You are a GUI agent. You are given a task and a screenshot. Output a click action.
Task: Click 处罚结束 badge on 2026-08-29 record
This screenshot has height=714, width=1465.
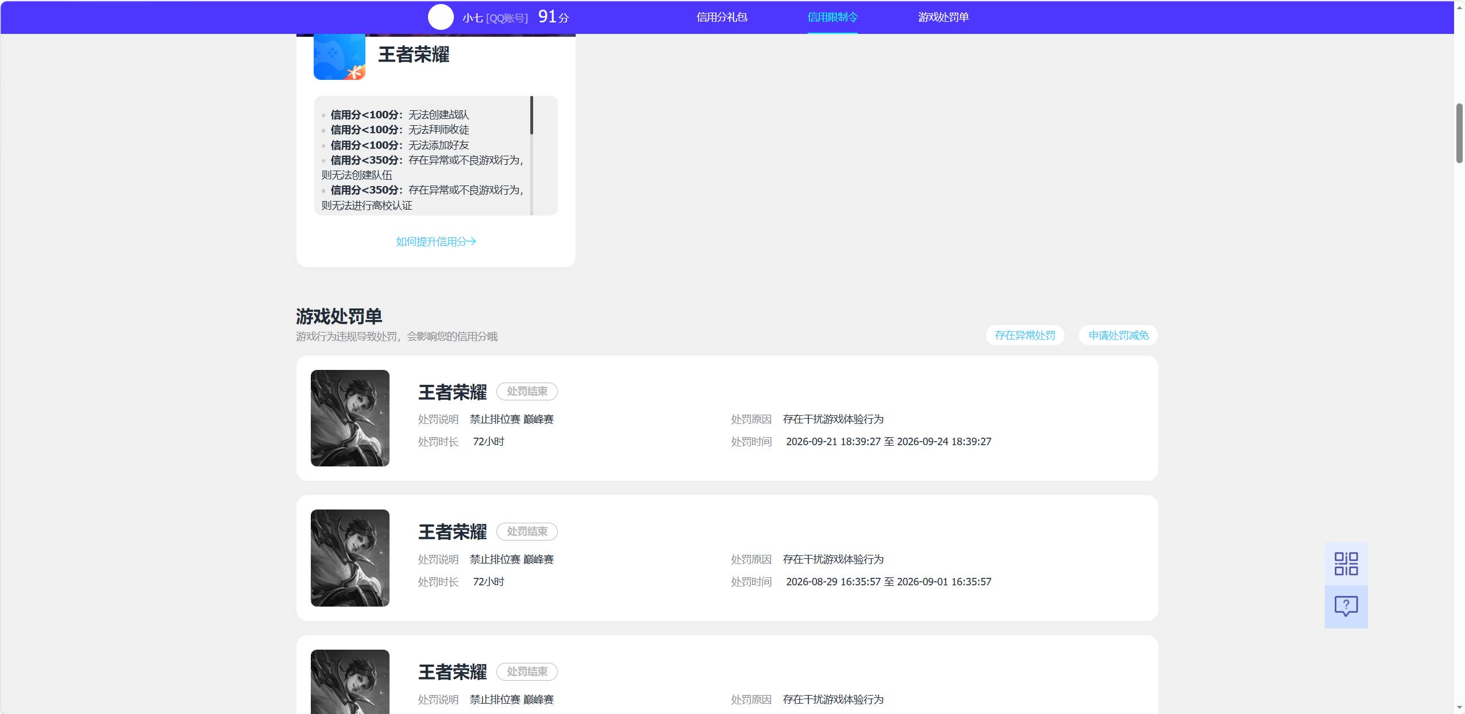[x=527, y=532]
